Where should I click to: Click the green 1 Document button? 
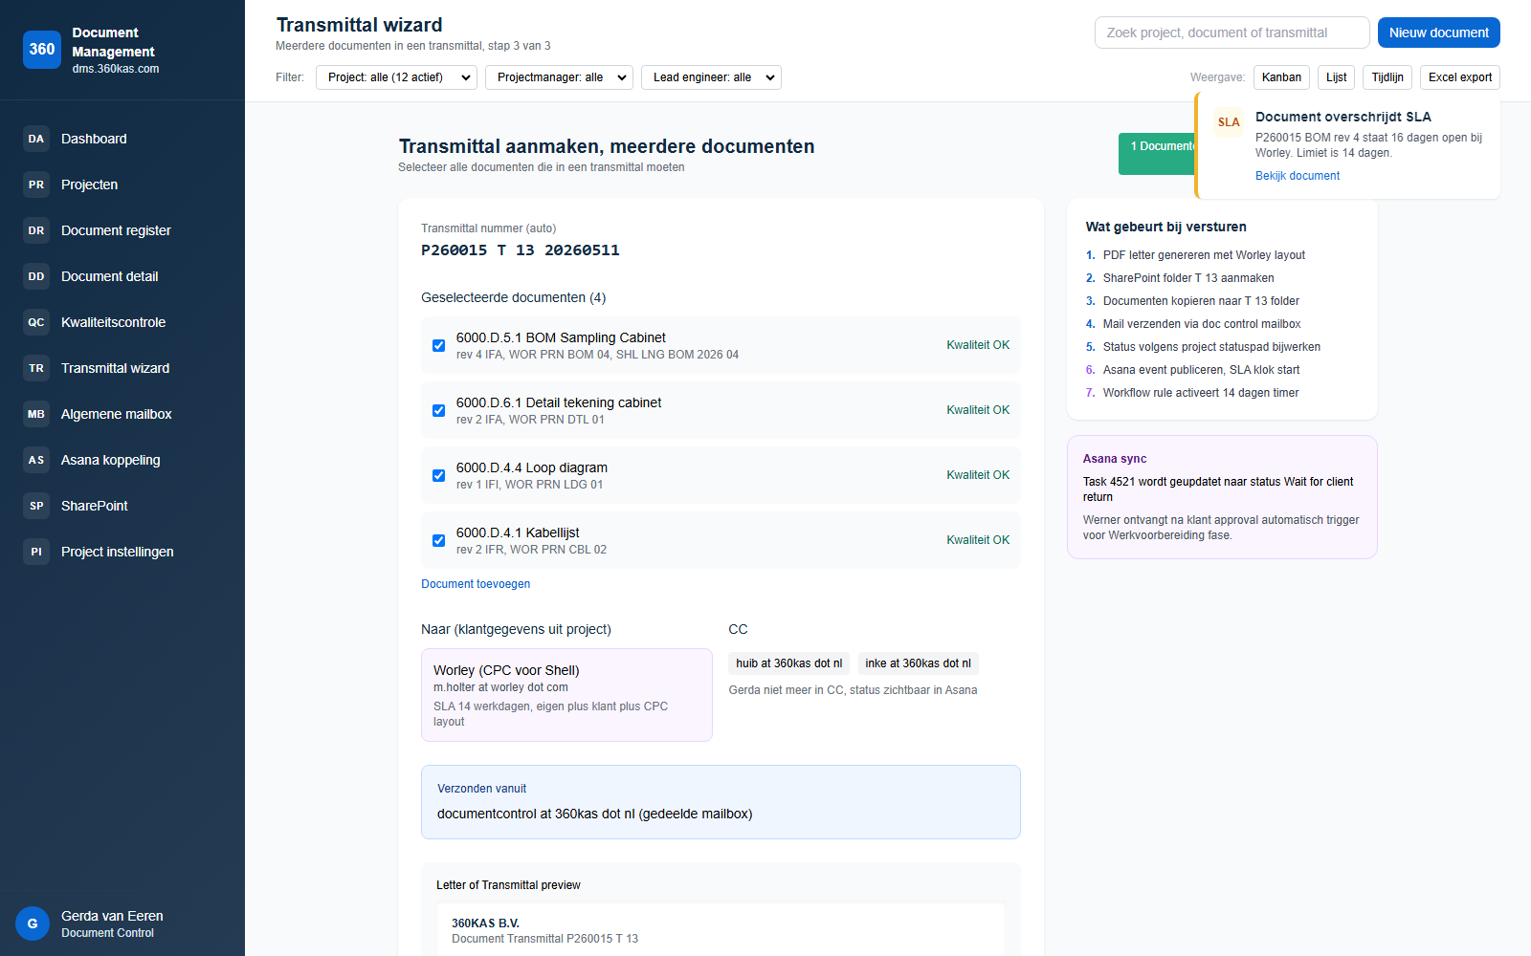[x=1158, y=154]
